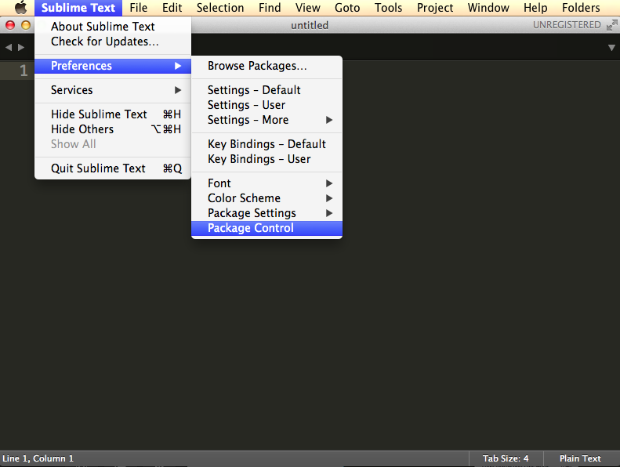Image resolution: width=620 pixels, height=467 pixels.
Task: Click the Plain Text syntax selector
Action: (x=580, y=458)
